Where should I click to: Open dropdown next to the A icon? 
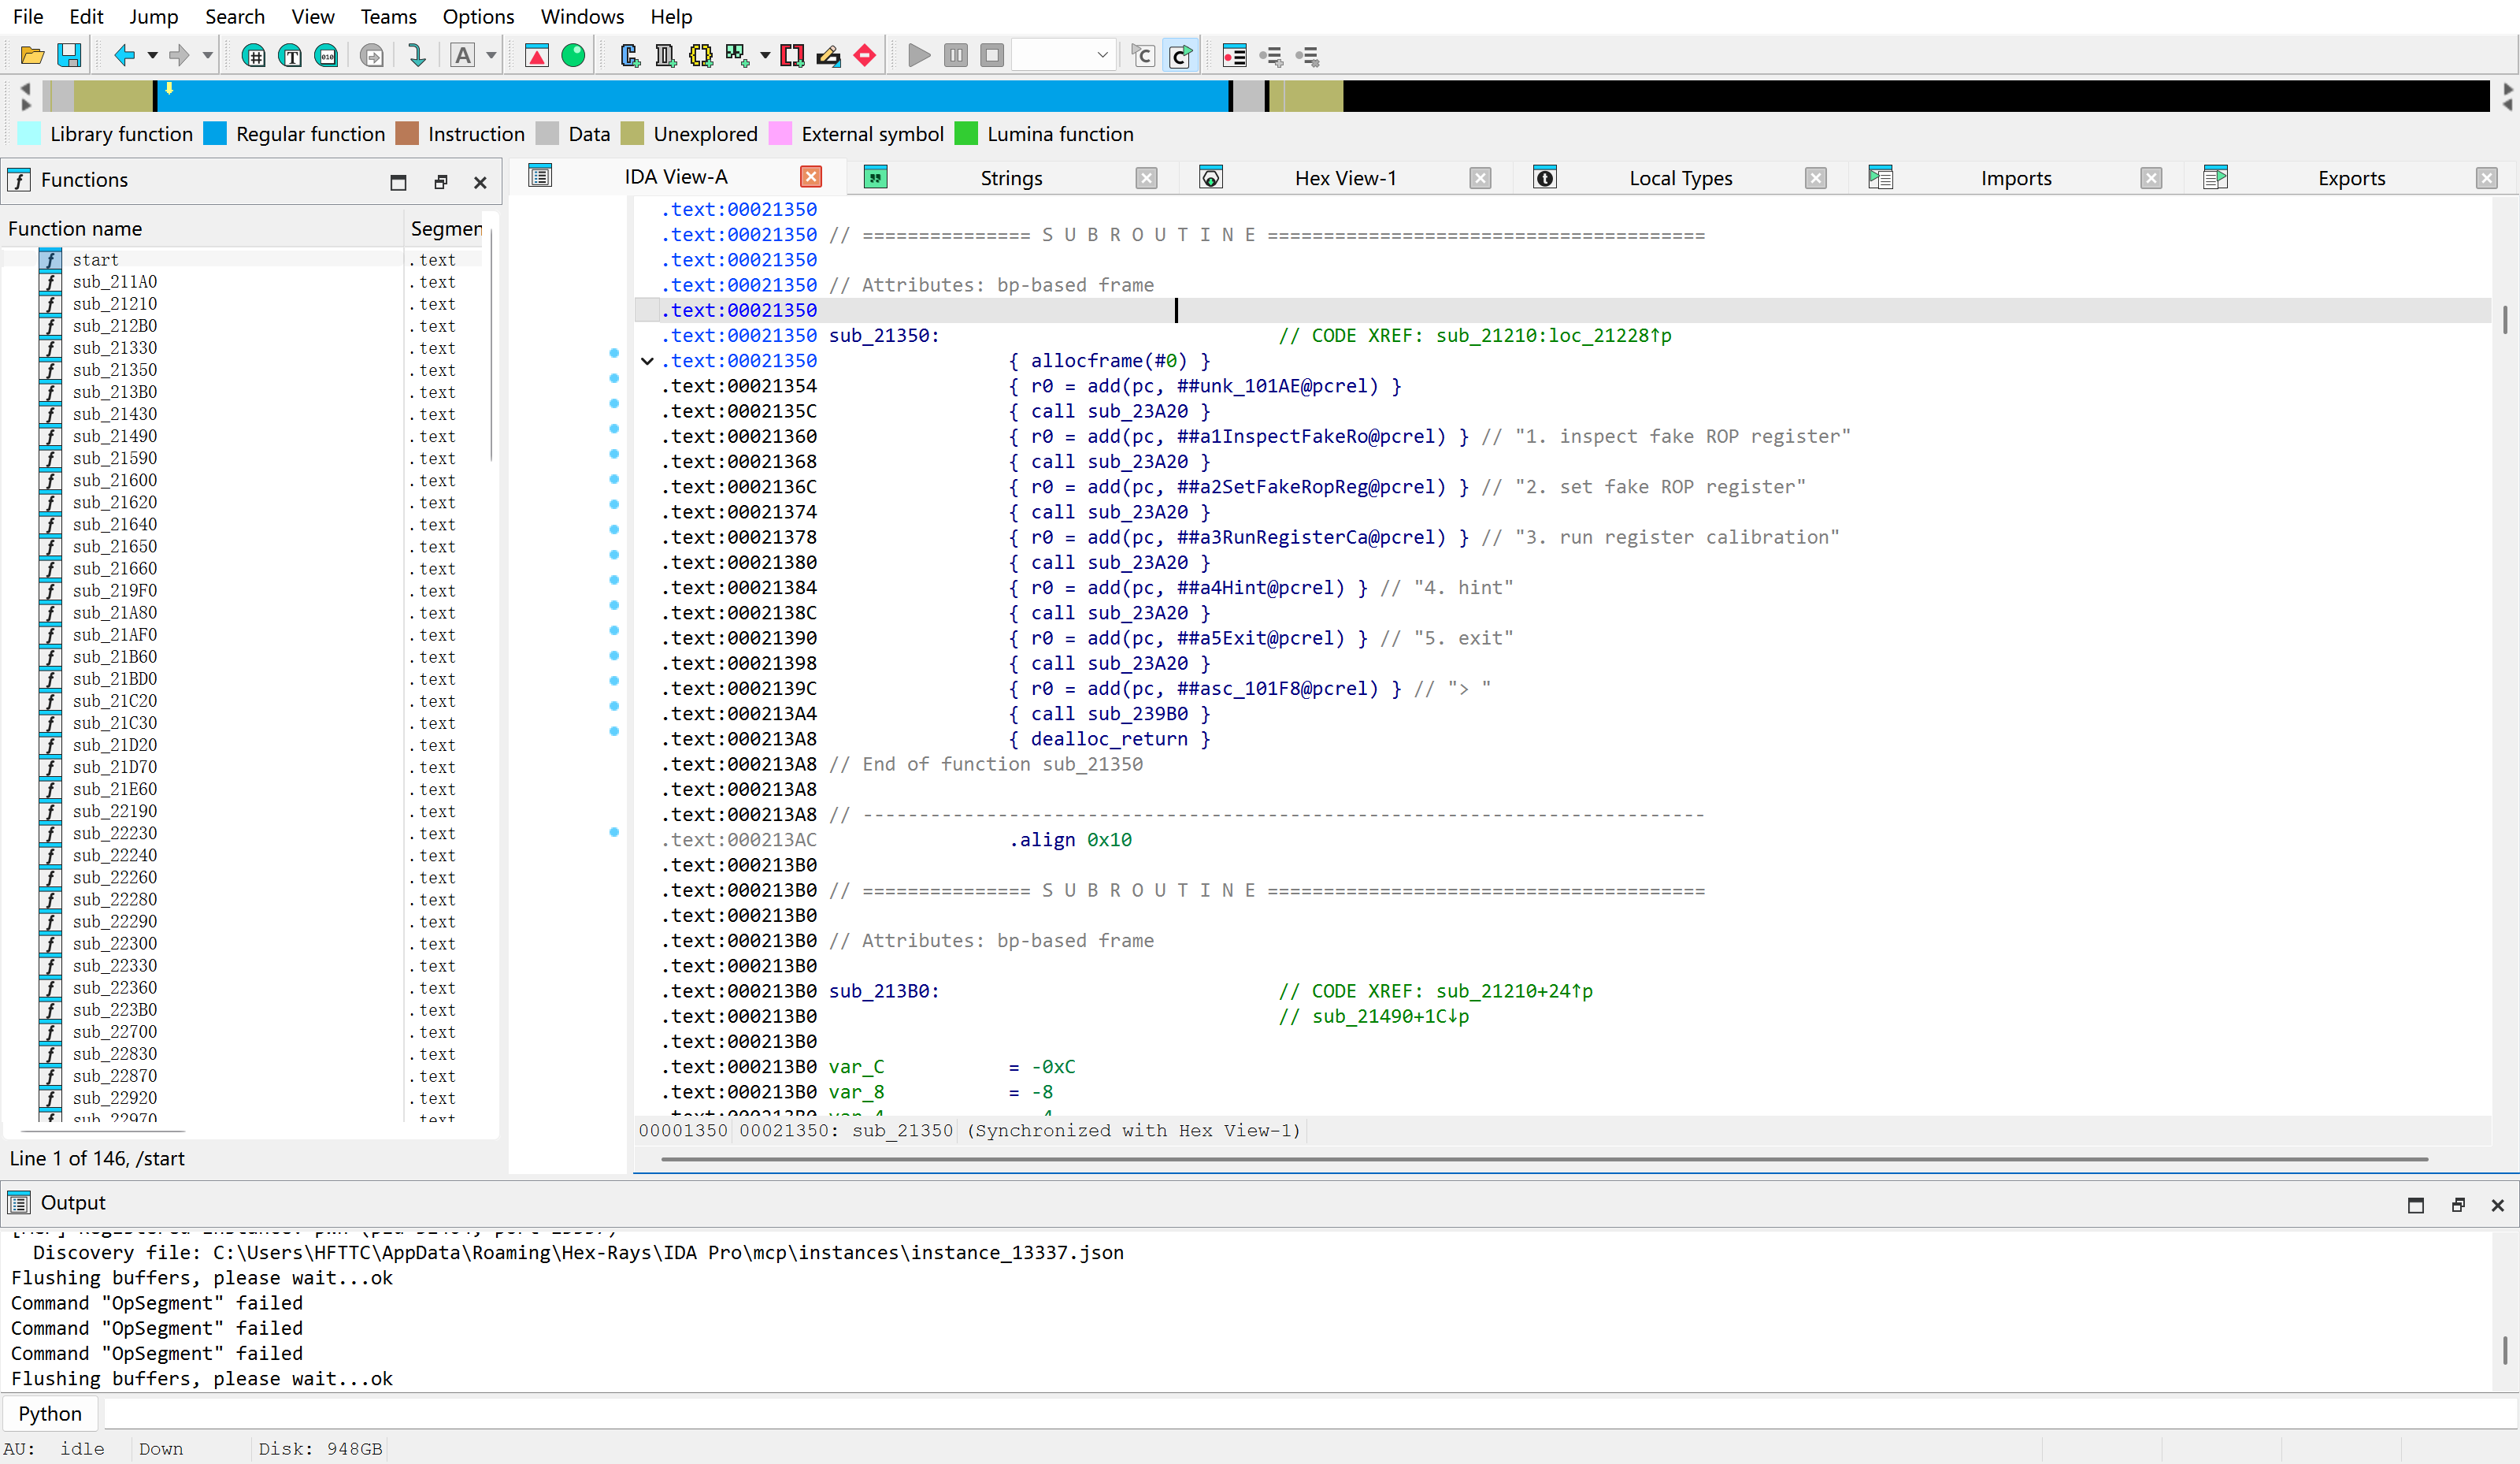tap(491, 56)
